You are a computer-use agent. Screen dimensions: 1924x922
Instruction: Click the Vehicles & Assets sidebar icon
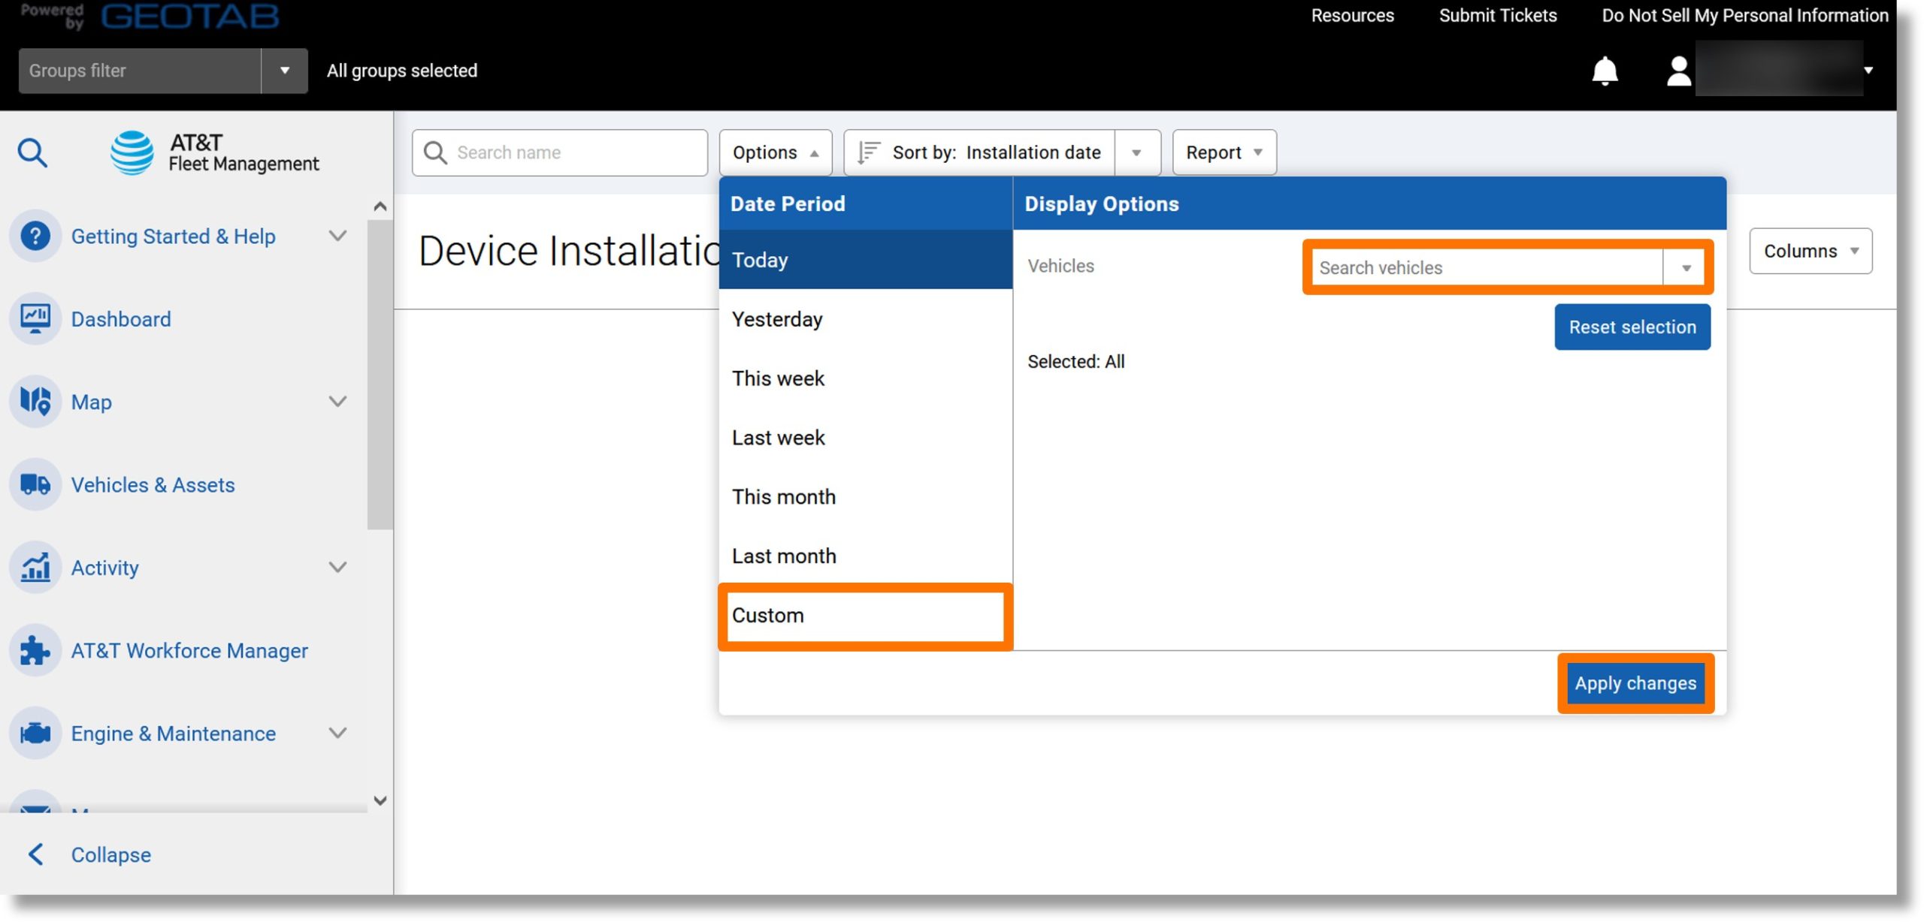point(35,483)
